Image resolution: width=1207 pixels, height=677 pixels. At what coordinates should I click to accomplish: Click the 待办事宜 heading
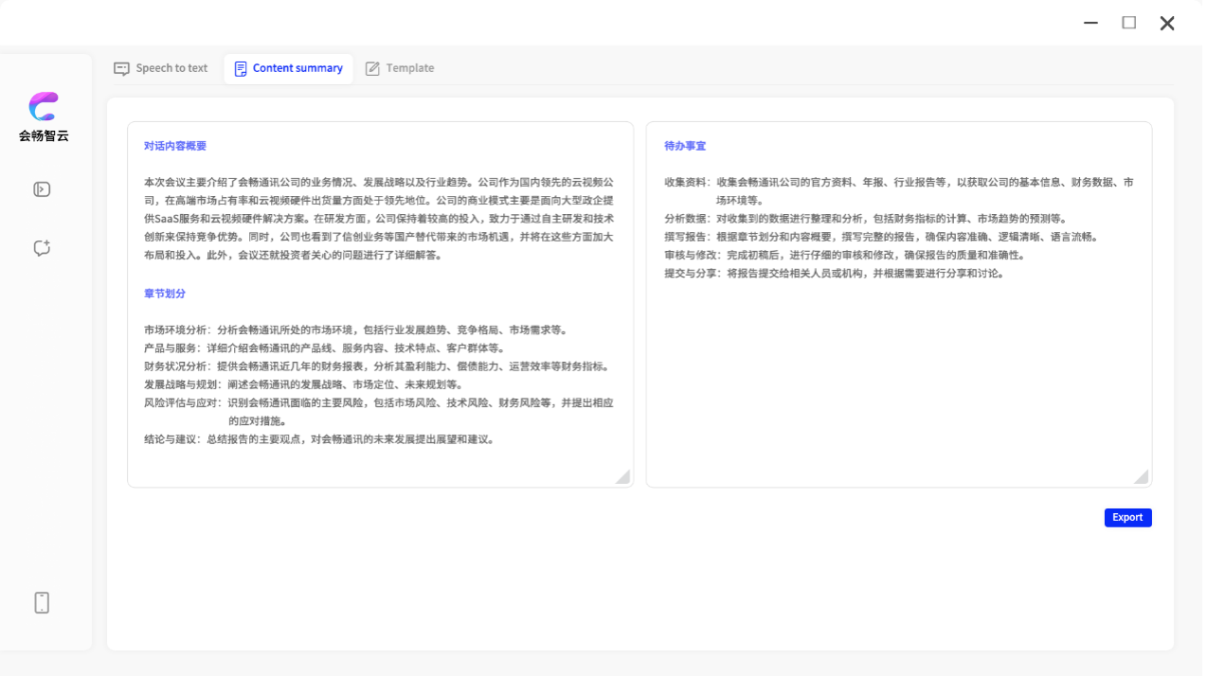[685, 146]
